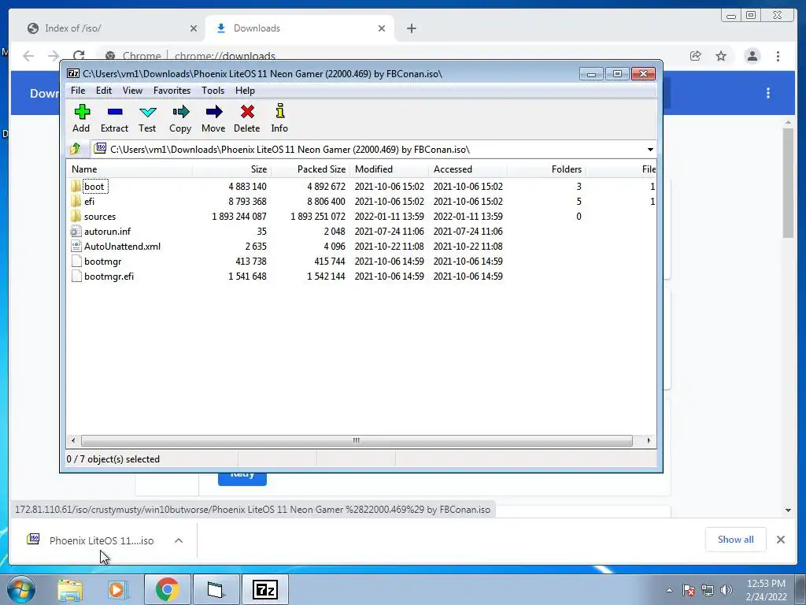Open the Phoenix LiteOS download item chevron

pos(179,540)
